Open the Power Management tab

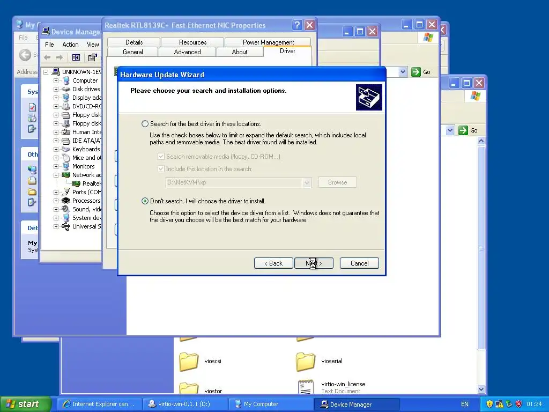268,42
